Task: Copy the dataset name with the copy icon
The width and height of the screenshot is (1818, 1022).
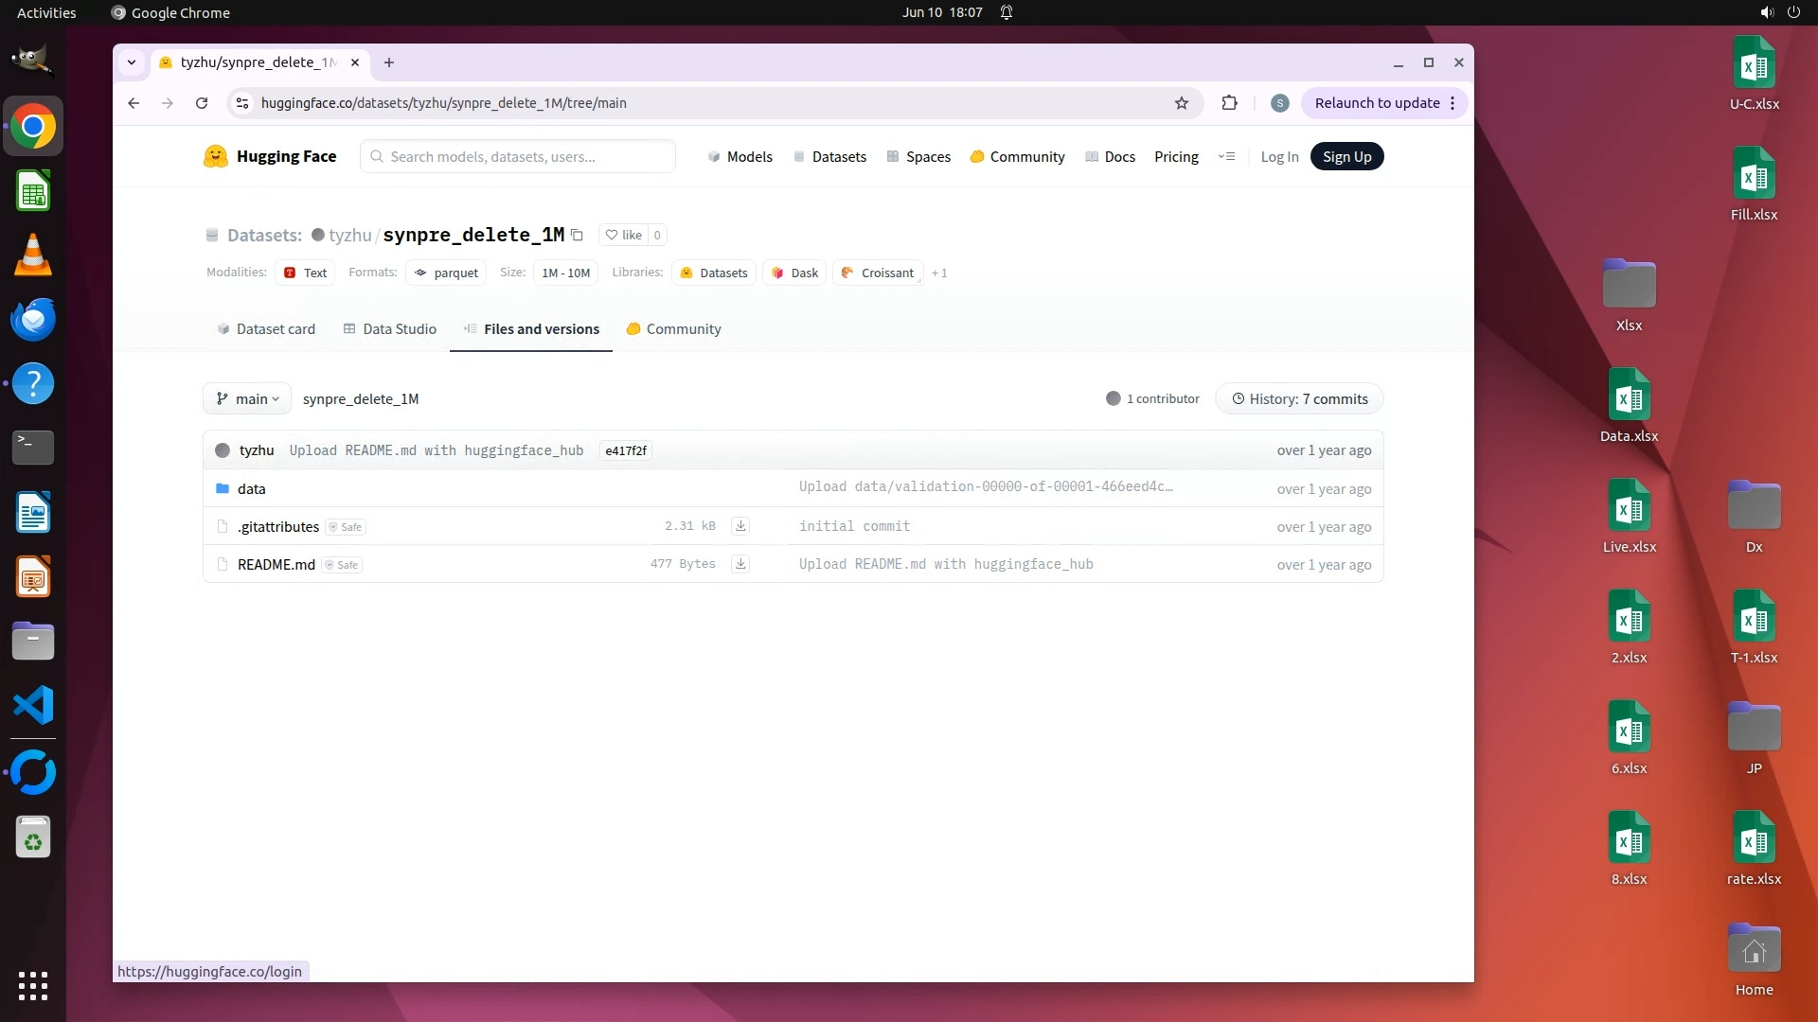Action: coord(577,235)
